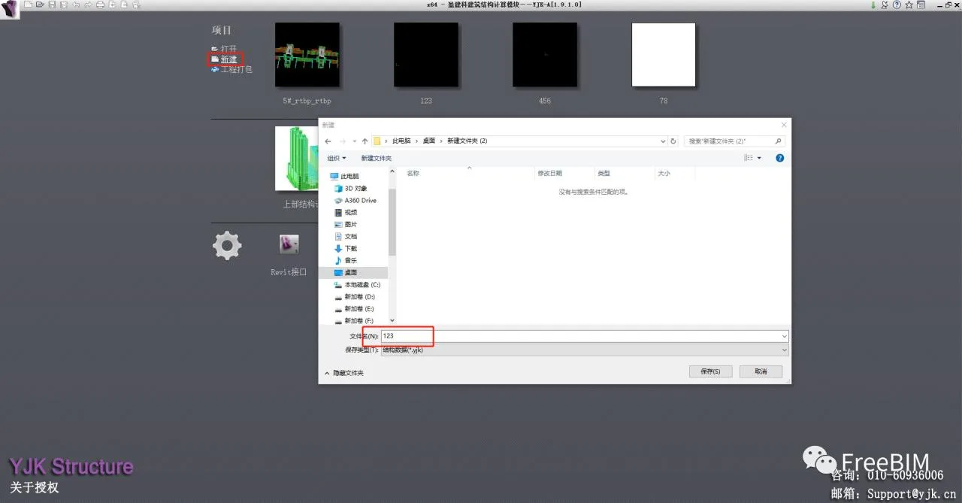Click the 保存(S) button

(x=710, y=371)
